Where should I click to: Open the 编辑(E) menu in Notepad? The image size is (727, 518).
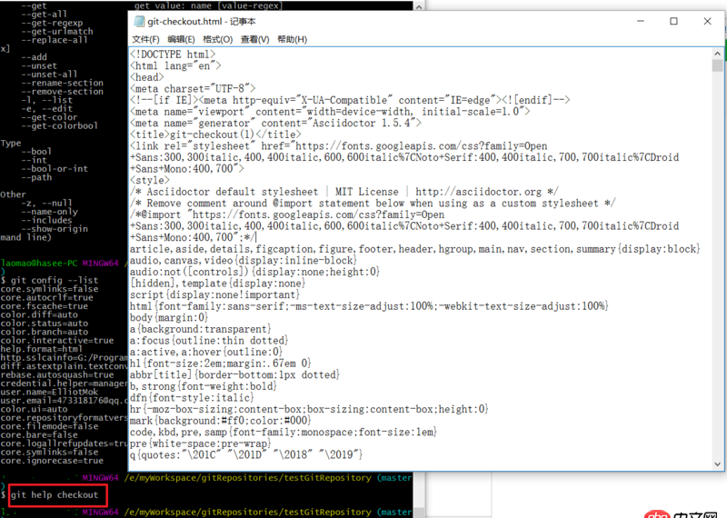181,39
